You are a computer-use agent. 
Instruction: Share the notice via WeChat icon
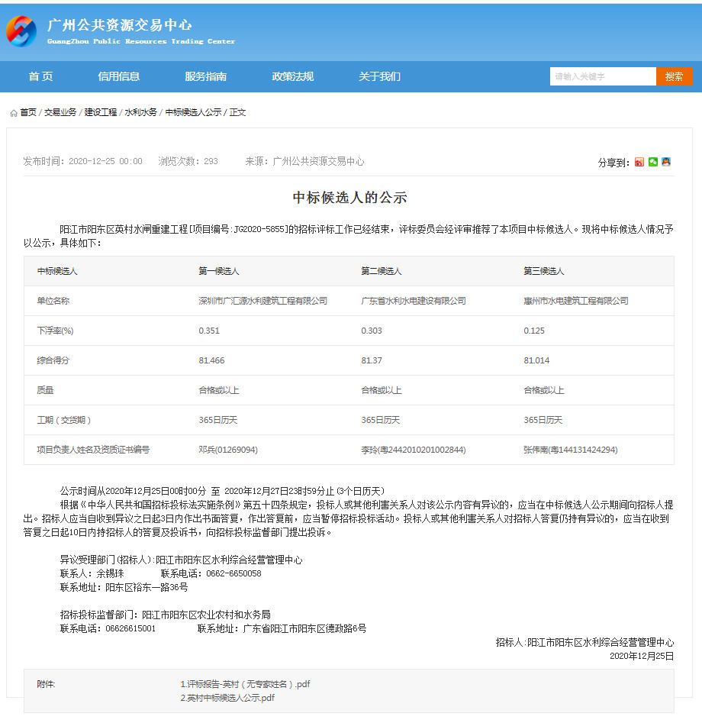coord(653,162)
